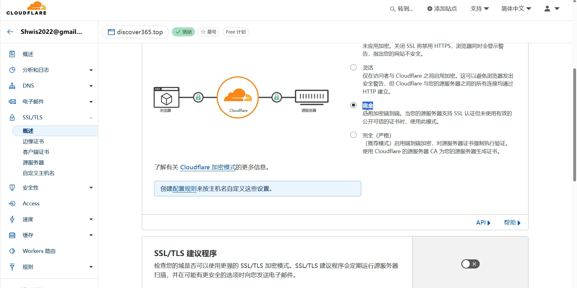Click the lock icon between Cloudflare and origin
Image resolution: width=577 pixels, height=288 pixels.
pos(277,97)
